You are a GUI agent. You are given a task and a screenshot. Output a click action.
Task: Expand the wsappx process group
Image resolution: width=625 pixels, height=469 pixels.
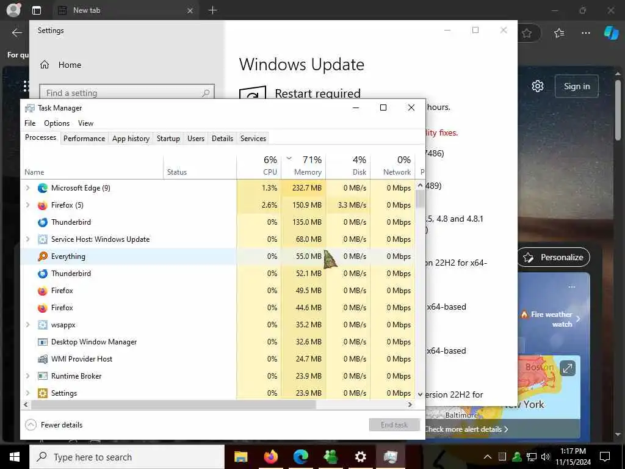[x=27, y=325]
